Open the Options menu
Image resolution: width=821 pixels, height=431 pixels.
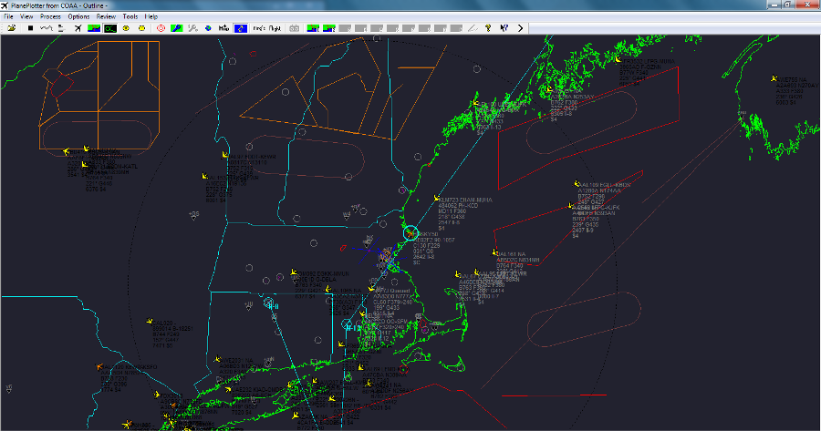click(x=78, y=16)
